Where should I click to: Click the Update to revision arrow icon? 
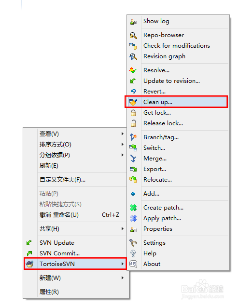tap(133, 81)
